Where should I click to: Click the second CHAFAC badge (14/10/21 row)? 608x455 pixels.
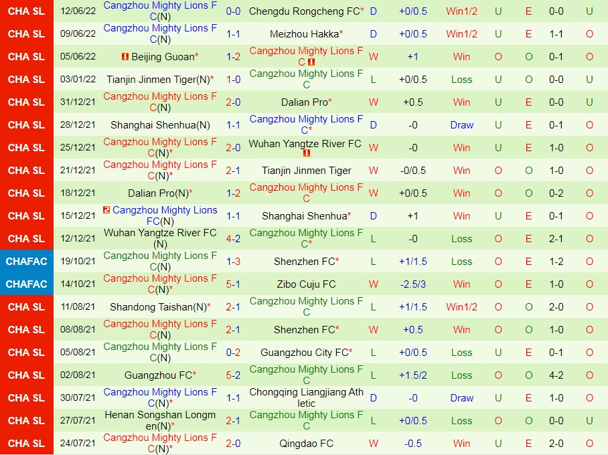pos(26,284)
